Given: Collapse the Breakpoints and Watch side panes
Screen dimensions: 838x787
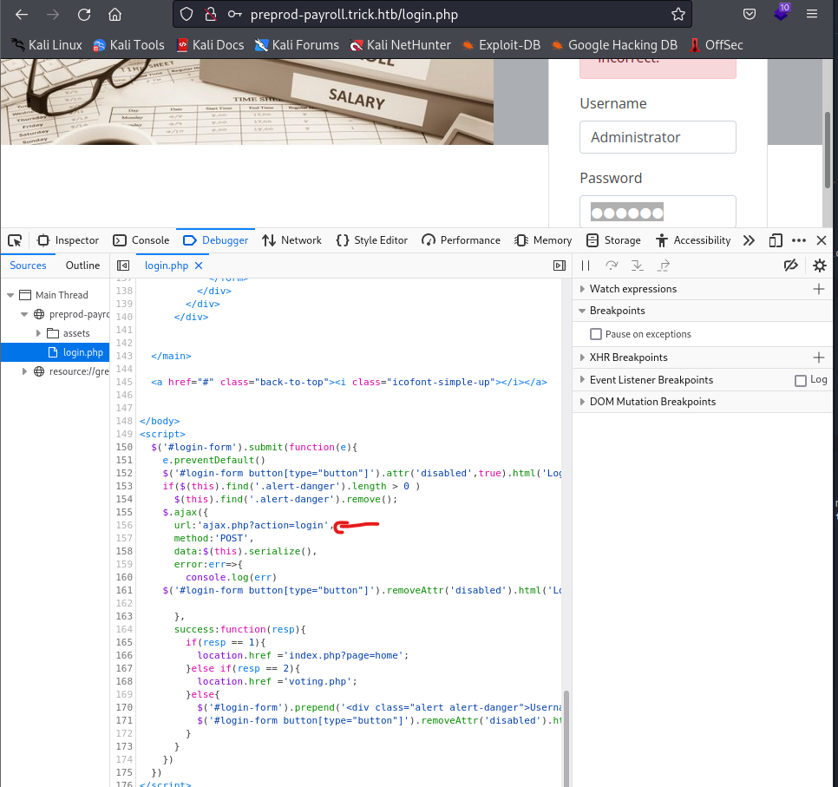Looking at the screenshot, I should (x=560, y=266).
